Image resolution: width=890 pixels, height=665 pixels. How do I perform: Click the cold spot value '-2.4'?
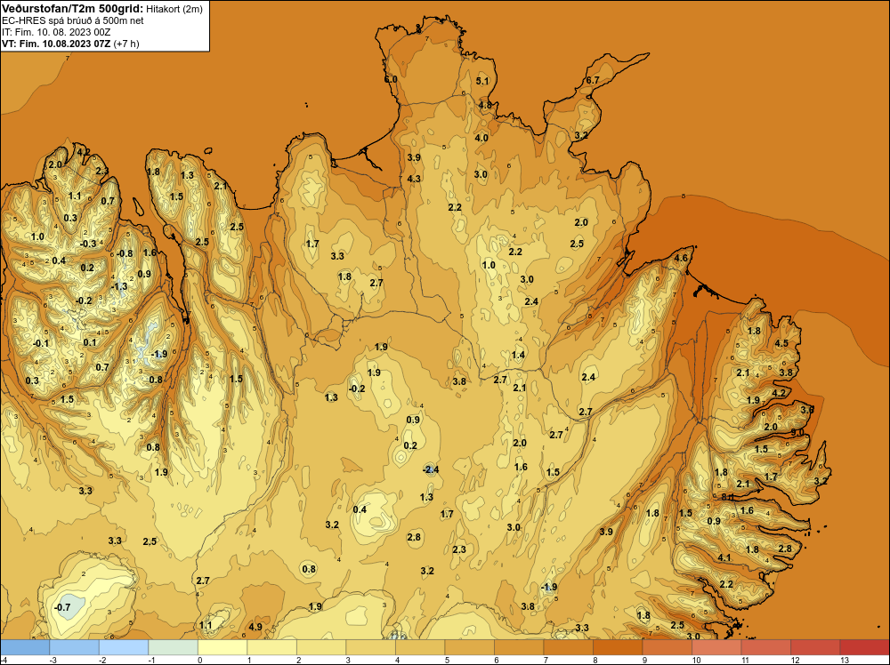pyautogui.click(x=431, y=469)
